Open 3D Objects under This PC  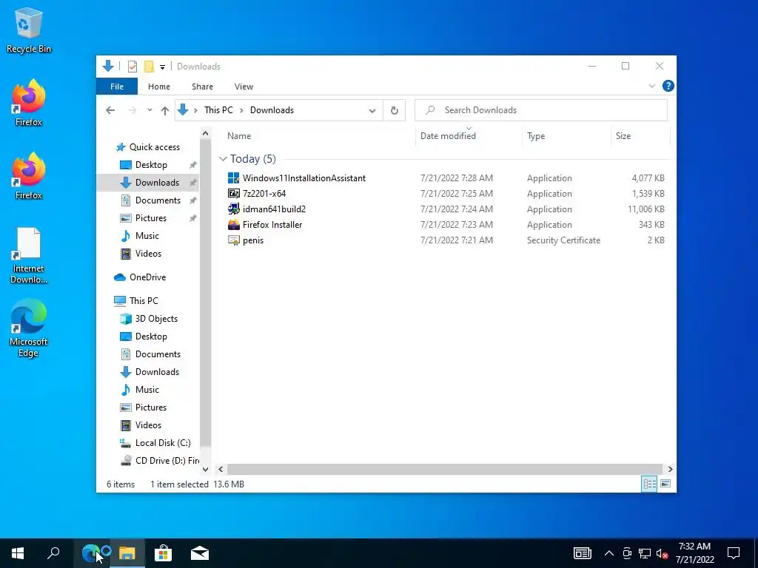tap(156, 319)
